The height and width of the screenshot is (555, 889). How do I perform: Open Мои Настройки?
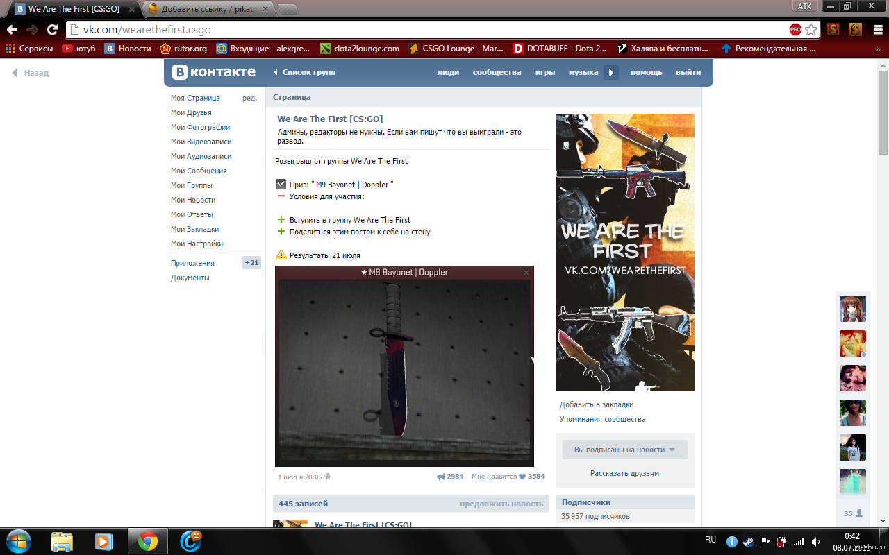tap(197, 244)
